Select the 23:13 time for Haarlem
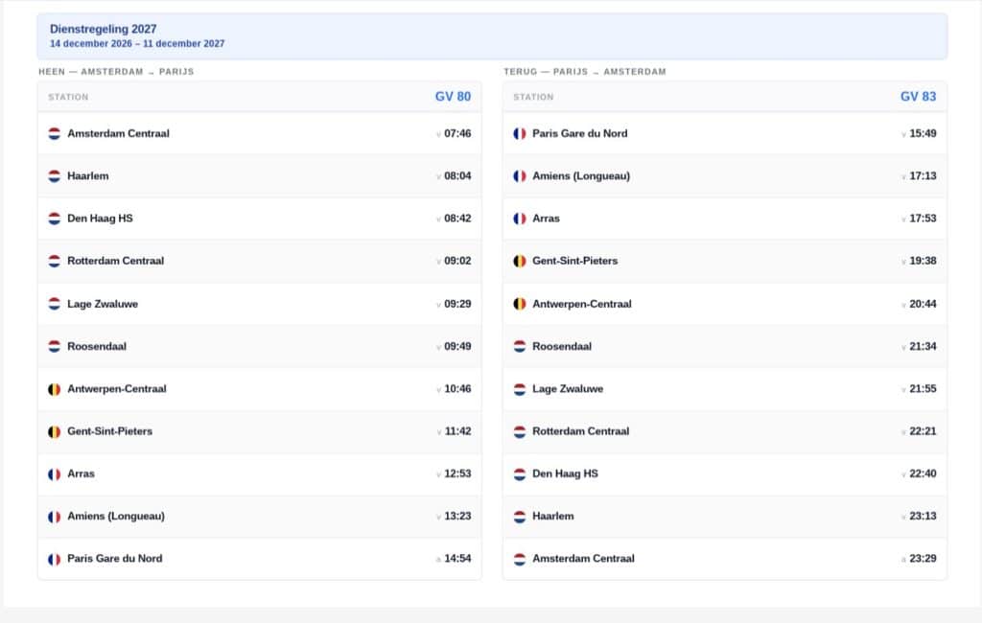The width and height of the screenshot is (982, 623). [x=923, y=516]
